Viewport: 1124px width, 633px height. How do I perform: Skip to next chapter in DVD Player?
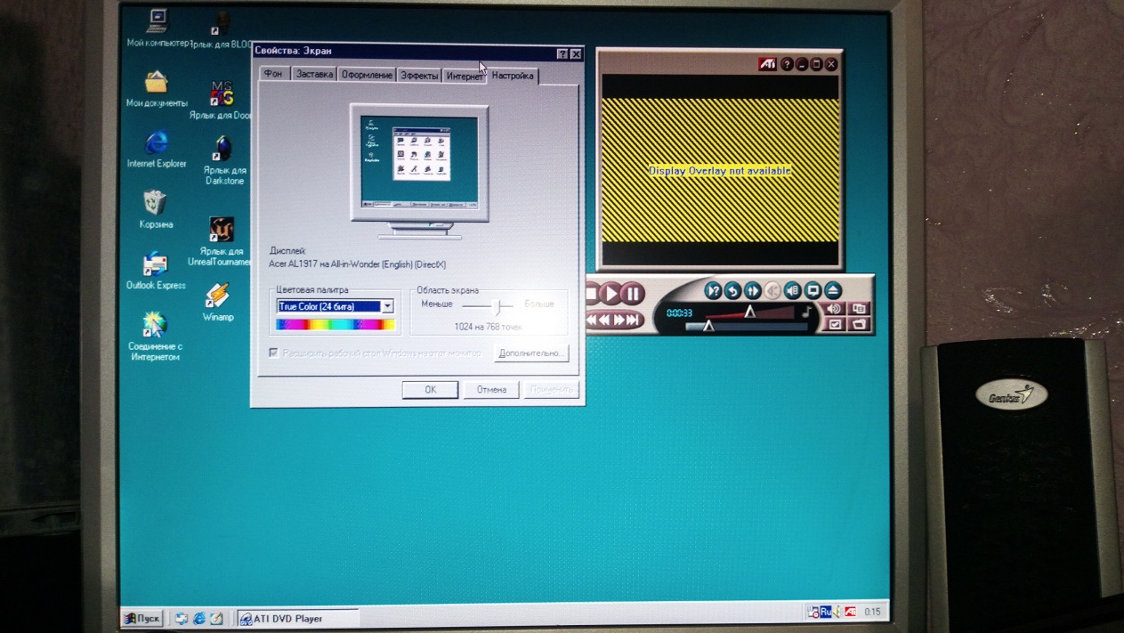[632, 320]
